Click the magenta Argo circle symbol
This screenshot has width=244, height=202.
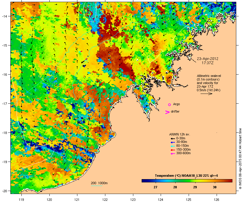tap(170, 105)
